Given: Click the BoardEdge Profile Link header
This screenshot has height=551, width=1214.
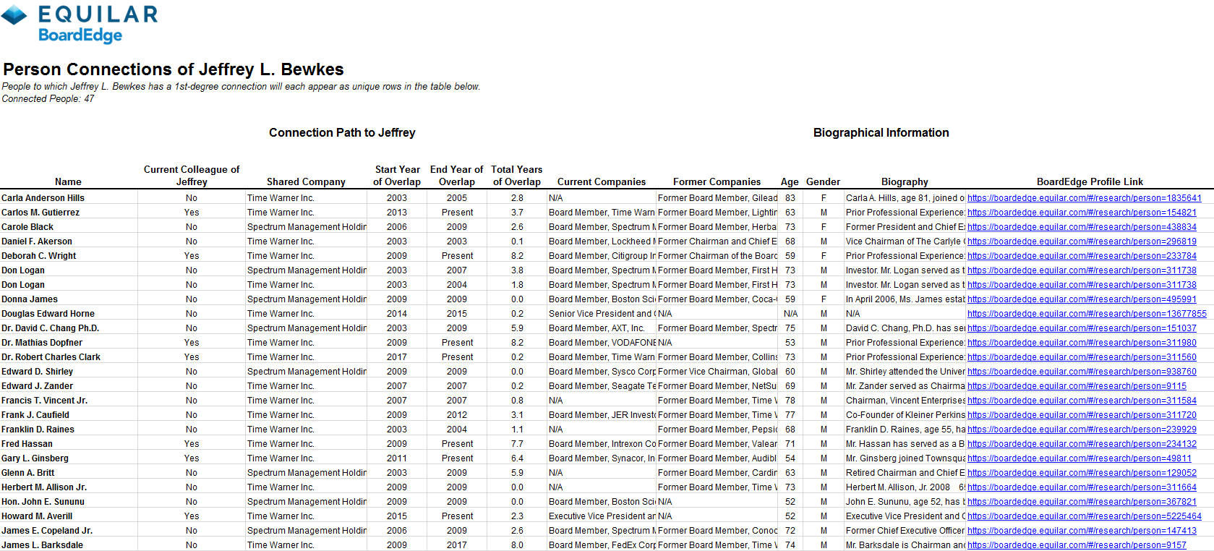Looking at the screenshot, I should click(x=1090, y=182).
